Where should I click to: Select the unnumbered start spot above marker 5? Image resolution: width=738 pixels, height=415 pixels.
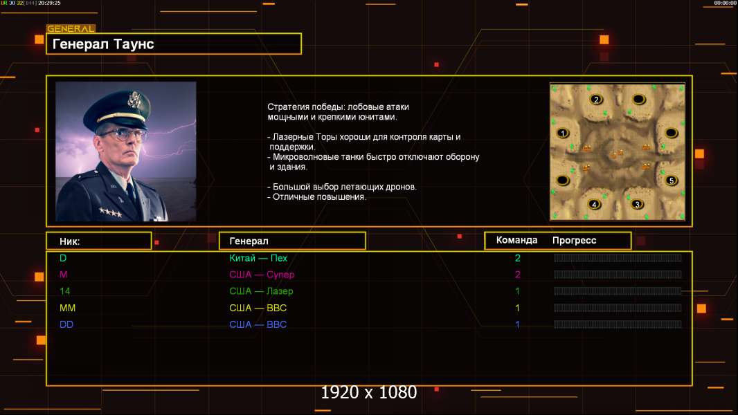coord(671,133)
